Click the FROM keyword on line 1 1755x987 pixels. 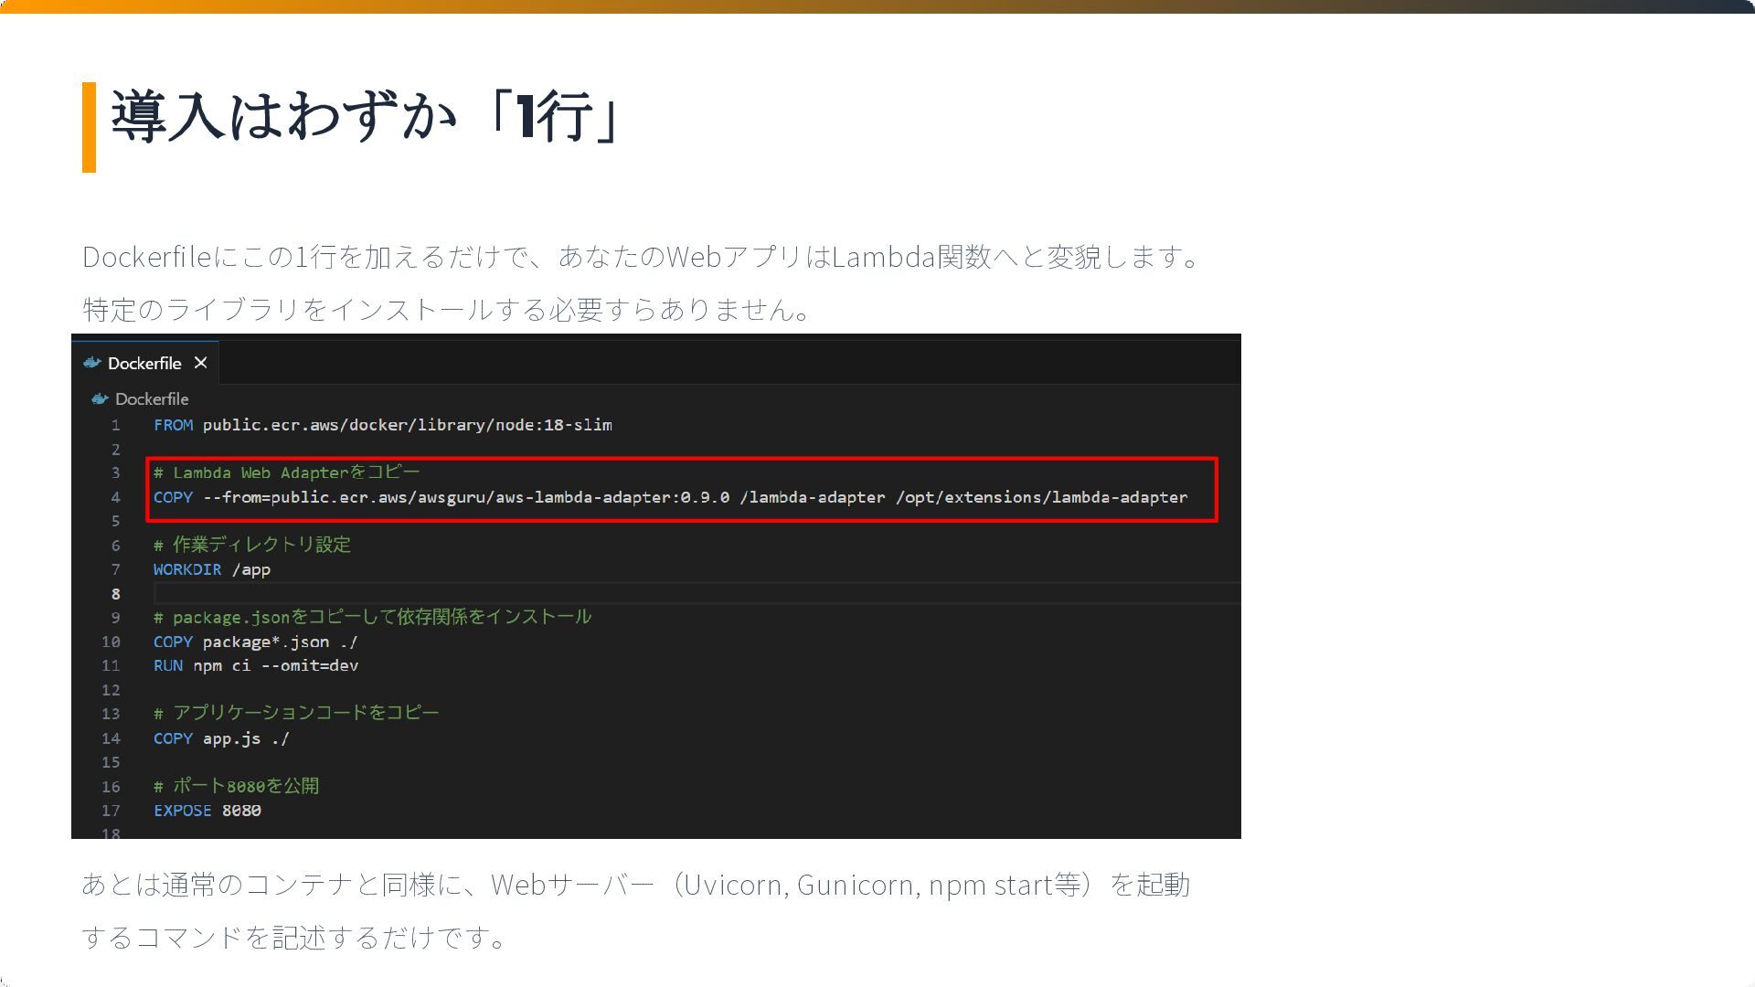(173, 425)
